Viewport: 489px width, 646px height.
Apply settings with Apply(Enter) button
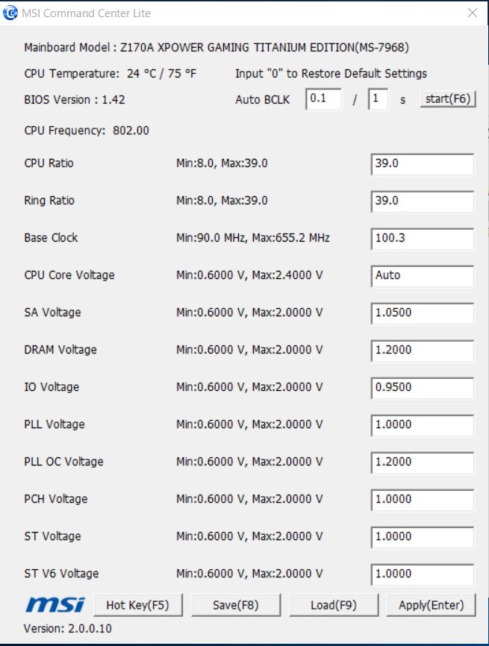432,605
